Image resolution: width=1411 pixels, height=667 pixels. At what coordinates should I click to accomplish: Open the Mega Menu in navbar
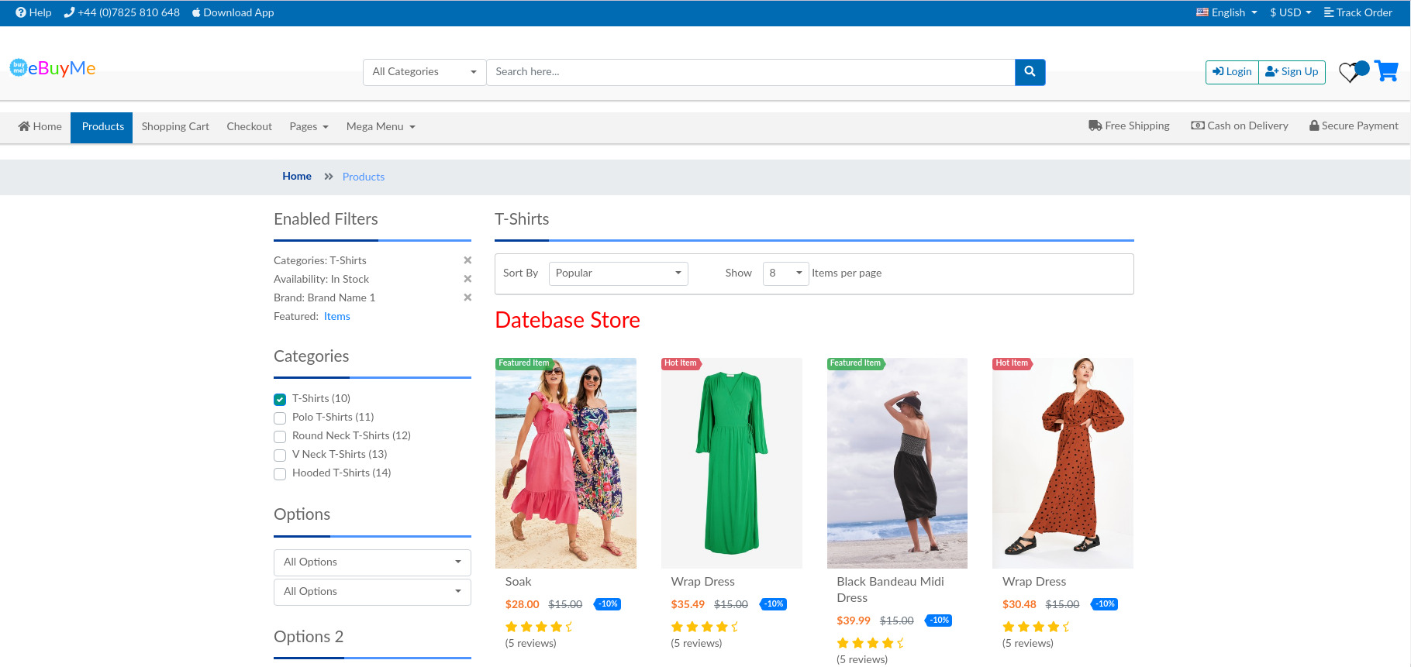(x=381, y=127)
